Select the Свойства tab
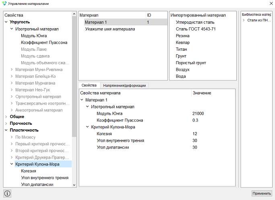This screenshot has height=200, width=275. 89,85
